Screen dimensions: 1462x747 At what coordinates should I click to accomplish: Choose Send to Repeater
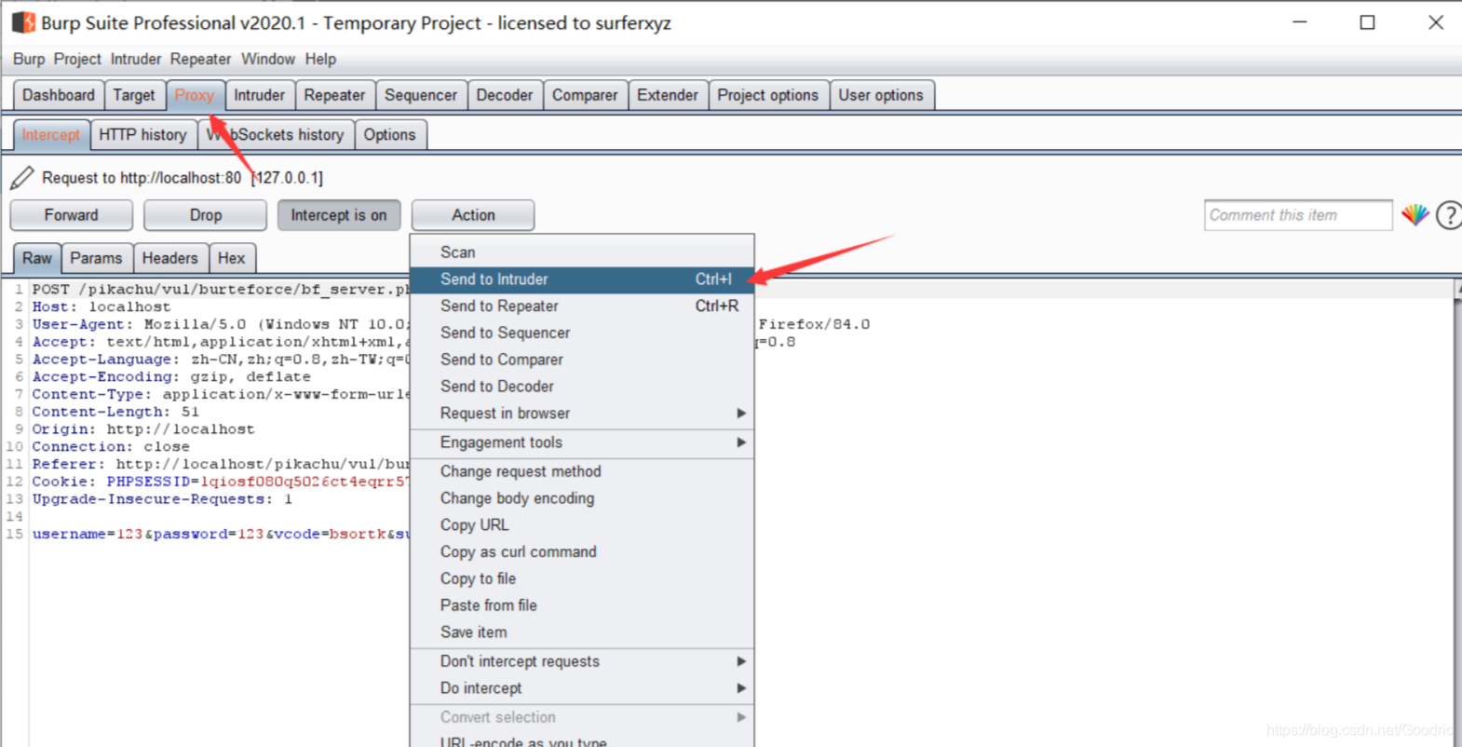tap(582, 306)
